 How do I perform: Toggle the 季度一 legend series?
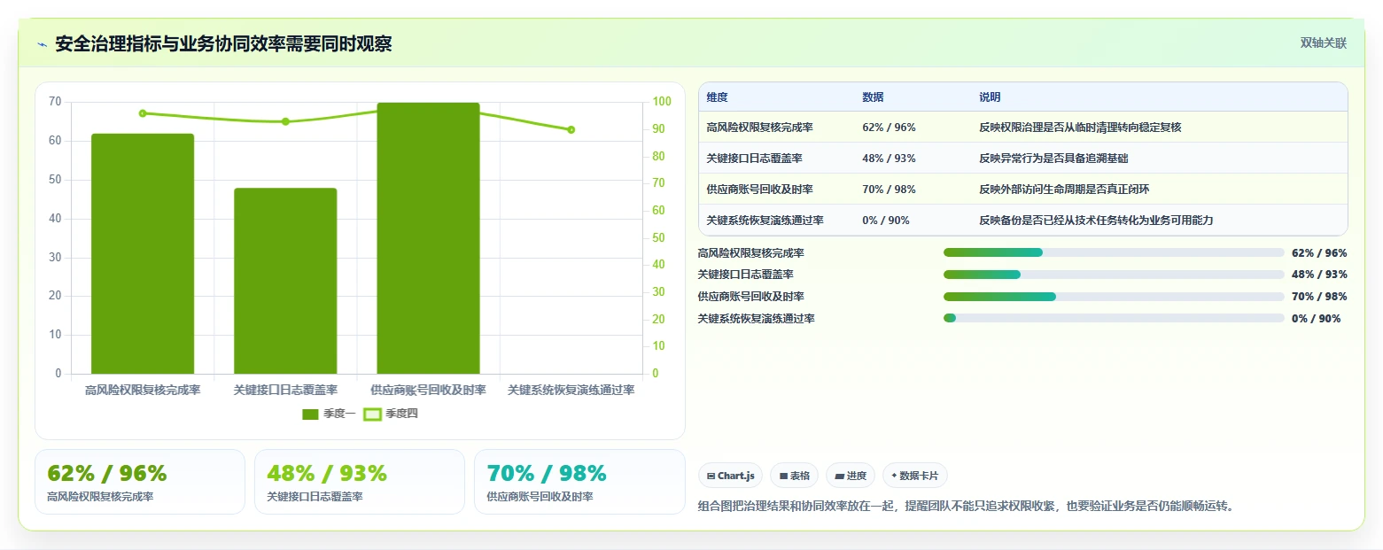tap(328, 414)
